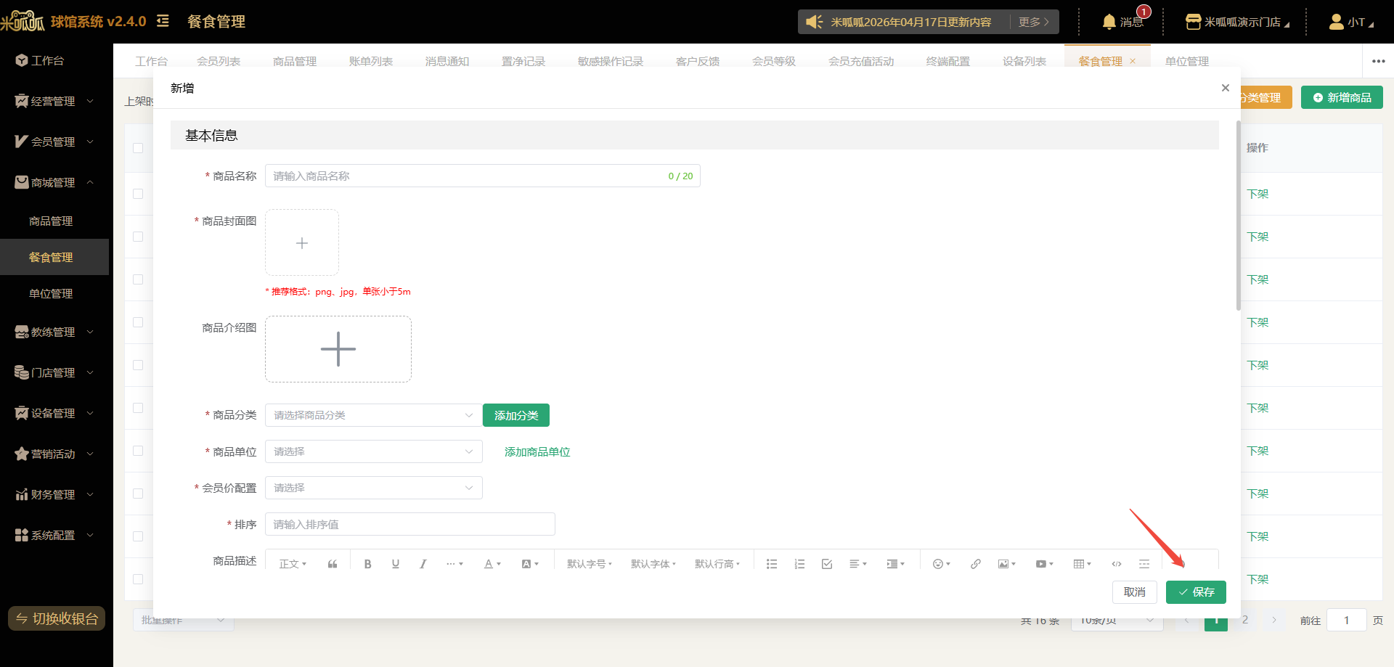Expand the 财务管理 sidebar menu
The width and height of the screenshot is (1394, 667).
click(54, 495)
